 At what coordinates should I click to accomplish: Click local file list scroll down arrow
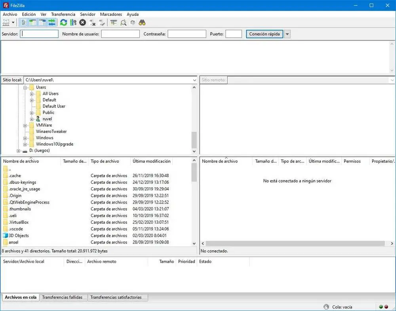pos(194,244)
